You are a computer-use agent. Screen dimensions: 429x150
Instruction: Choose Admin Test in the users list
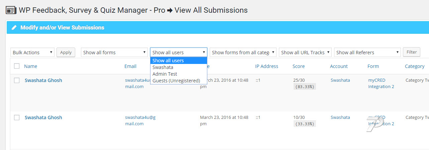point(165,74)
